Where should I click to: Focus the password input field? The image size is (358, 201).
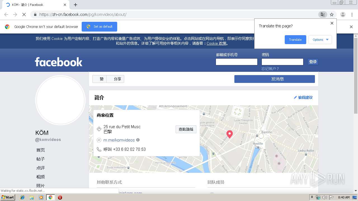coord(282,62)
